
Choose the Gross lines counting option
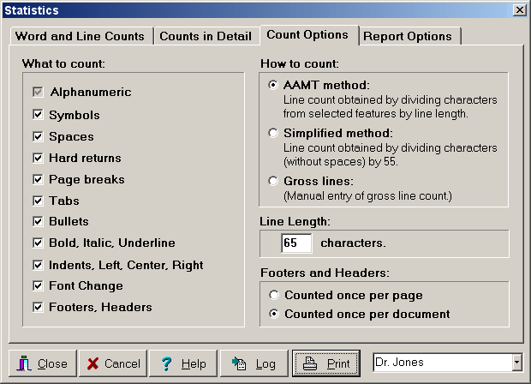click(273, 181)
